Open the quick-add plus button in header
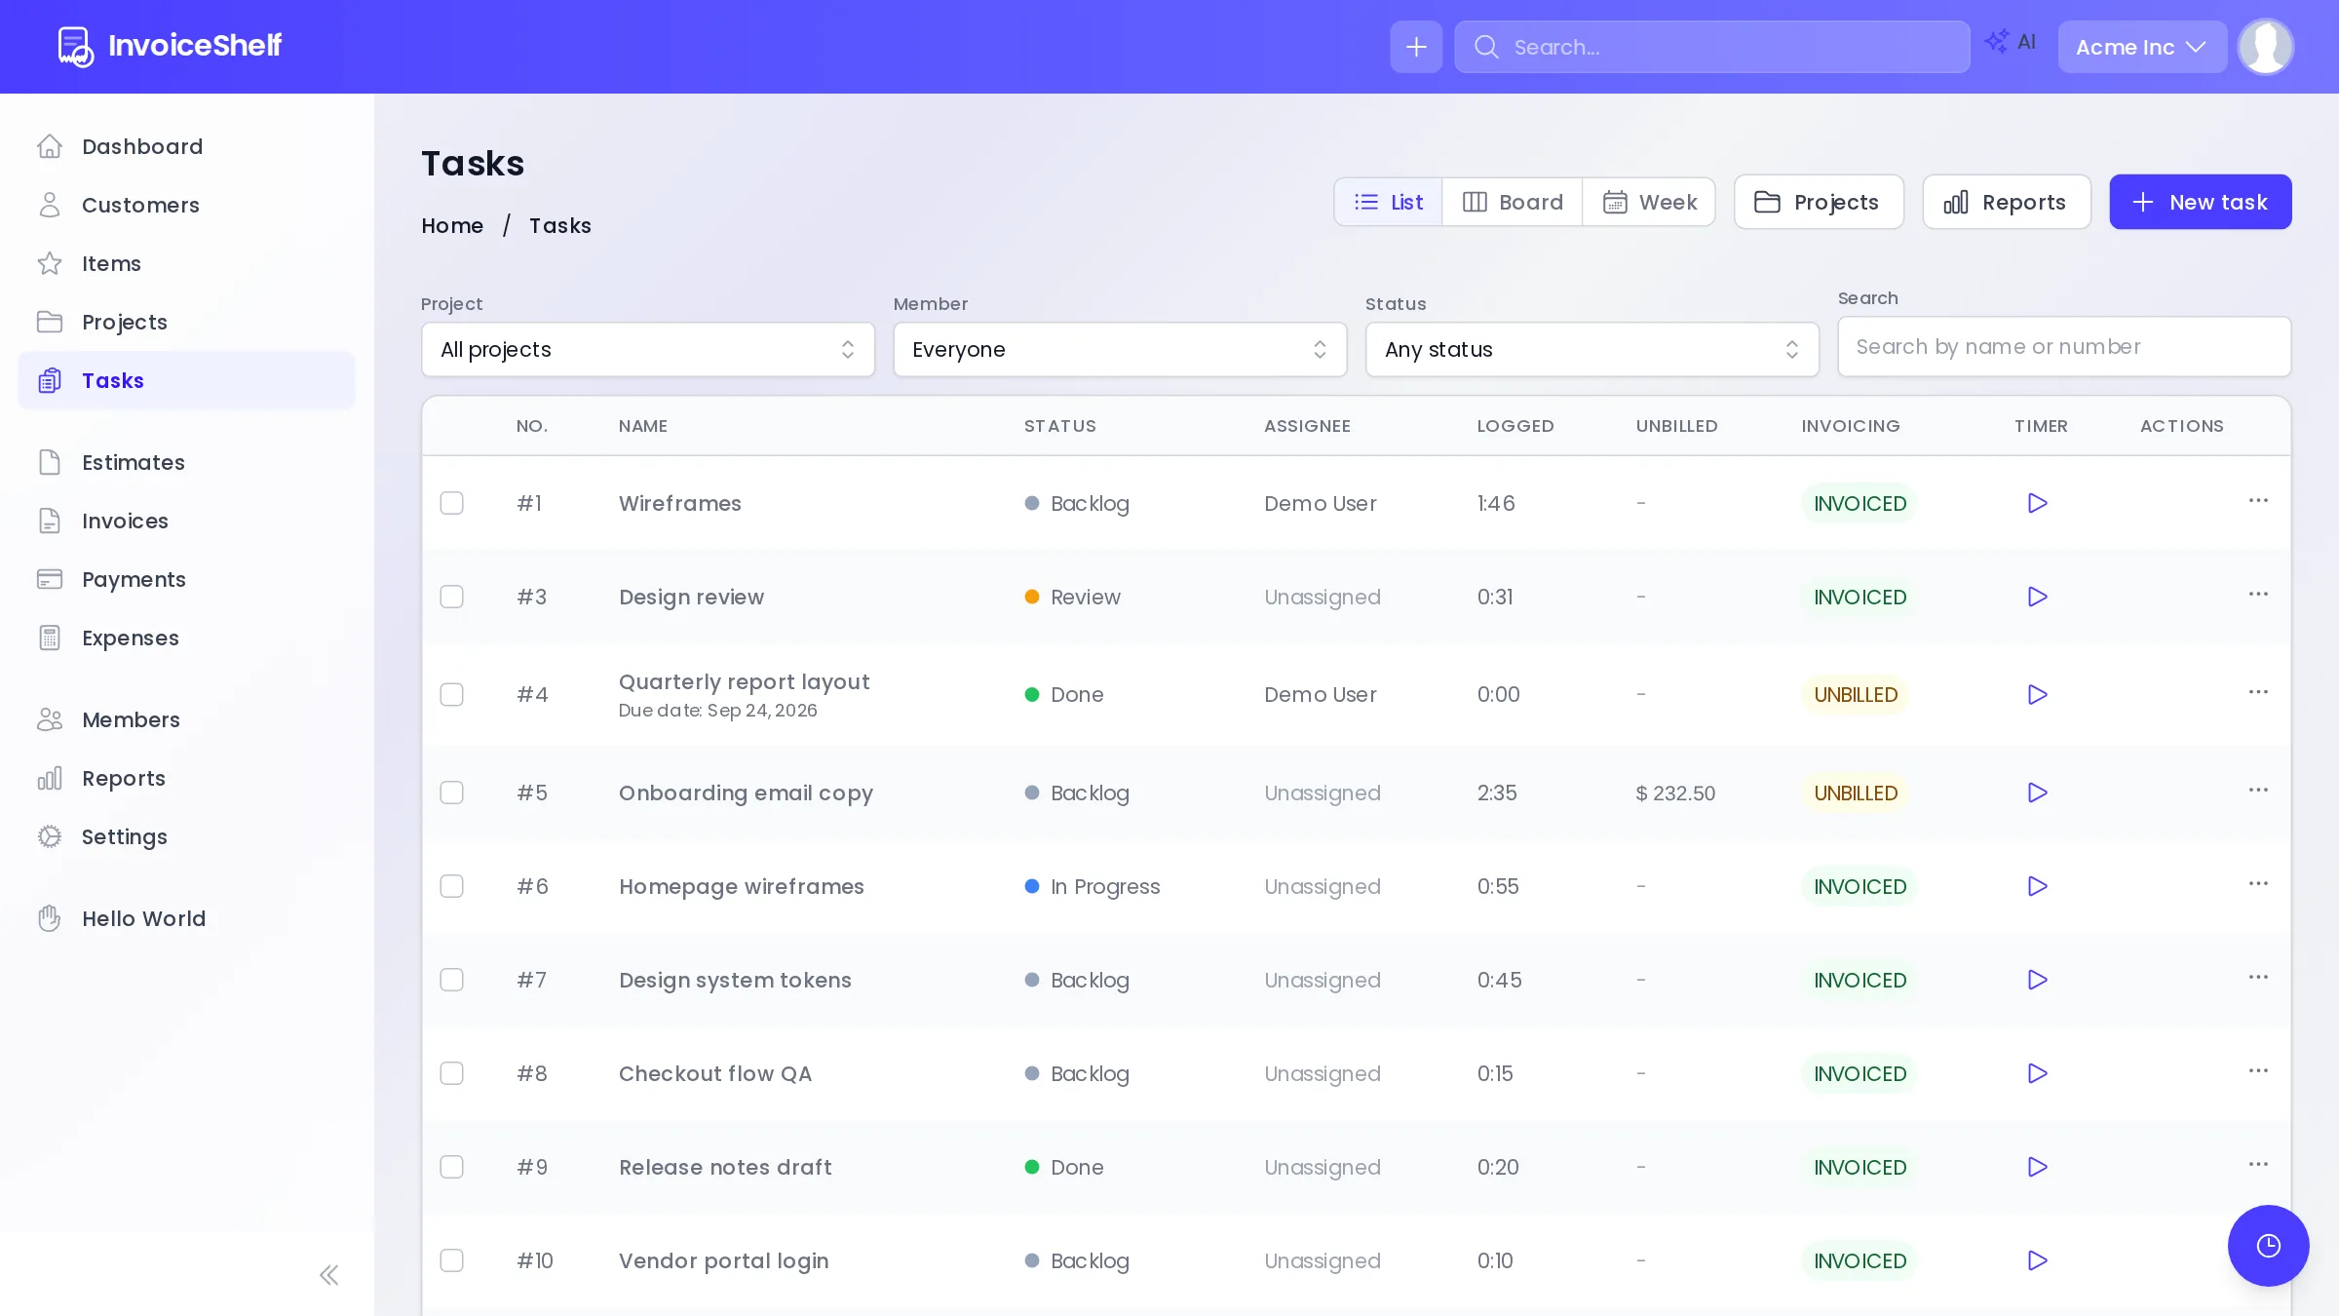This screenshot has height=1316, width=2339. tap(1416, 47)
